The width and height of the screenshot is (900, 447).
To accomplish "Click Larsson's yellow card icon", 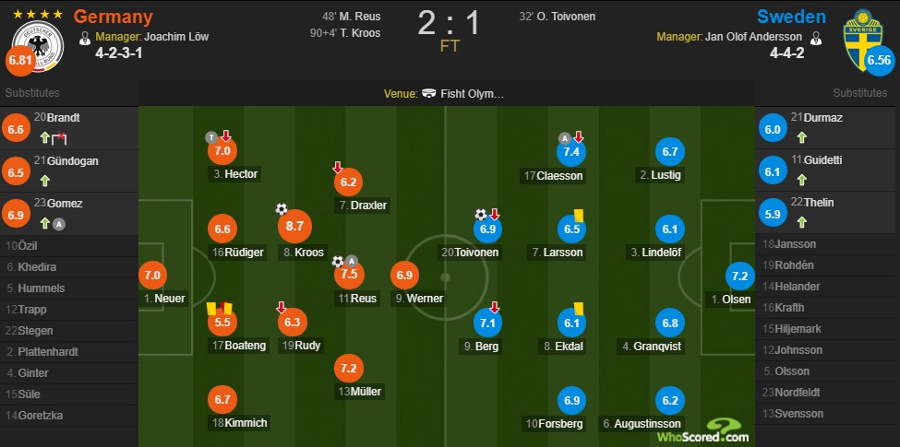I will point(589,215).
